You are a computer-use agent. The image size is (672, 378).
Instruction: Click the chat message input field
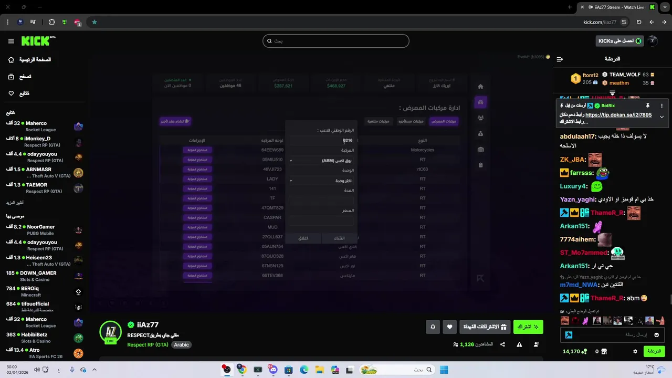[x=612, y=335]
